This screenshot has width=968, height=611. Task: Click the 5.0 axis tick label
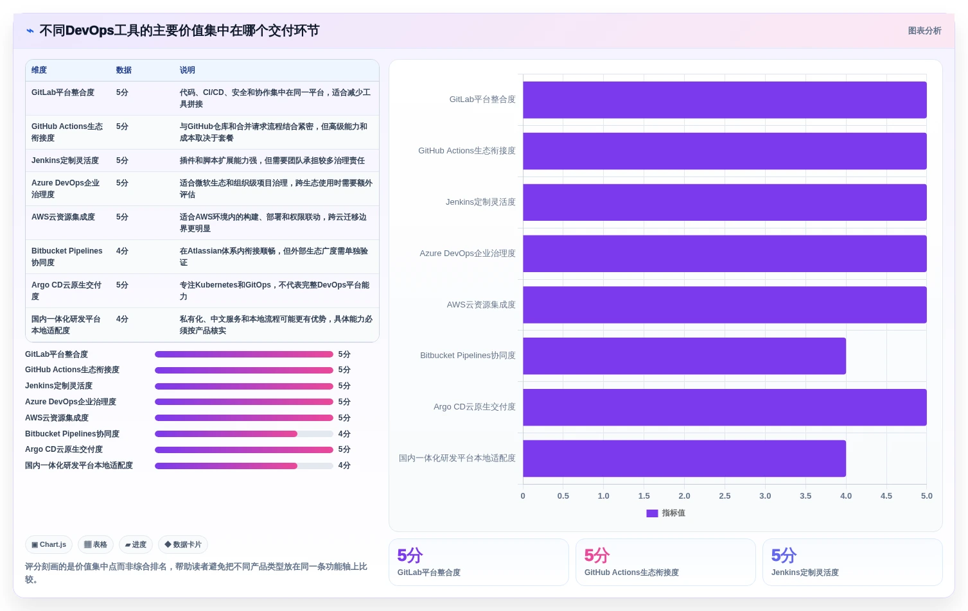pyautogui.click(x=926, y=496)
